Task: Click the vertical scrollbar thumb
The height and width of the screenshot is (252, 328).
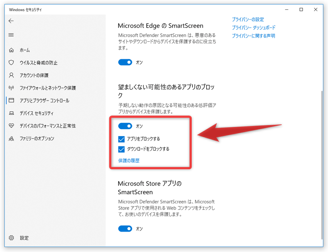Action: [322, 164]
